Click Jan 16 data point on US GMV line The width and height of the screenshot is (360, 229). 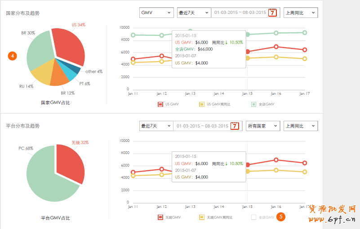276,47
